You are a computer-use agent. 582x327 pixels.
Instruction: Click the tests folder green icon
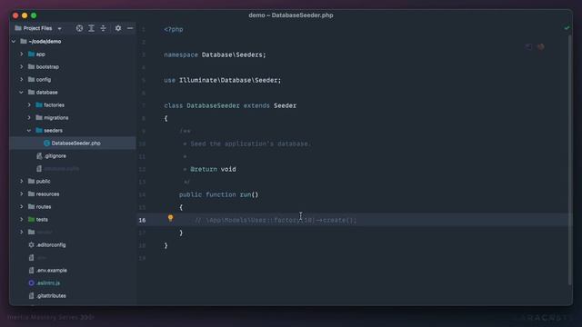[x=32, y=220]
